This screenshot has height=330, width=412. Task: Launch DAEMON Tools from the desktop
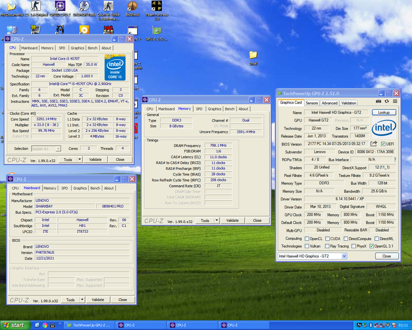coord(84,9)
